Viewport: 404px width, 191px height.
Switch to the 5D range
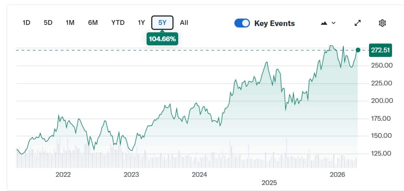(48, 23)
